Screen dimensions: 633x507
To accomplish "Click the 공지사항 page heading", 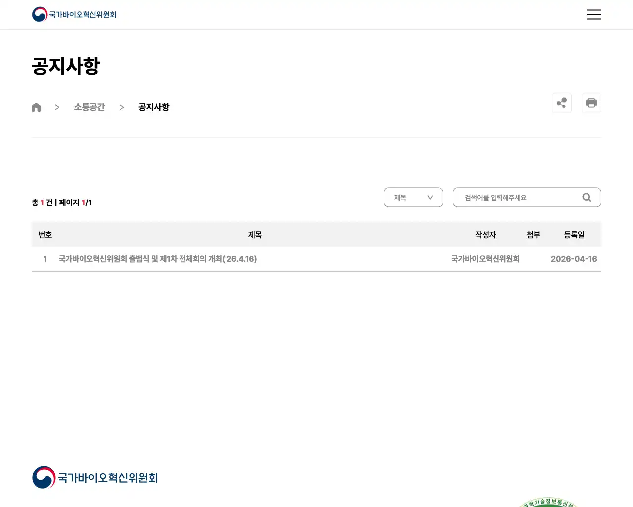I will (66, 66).
